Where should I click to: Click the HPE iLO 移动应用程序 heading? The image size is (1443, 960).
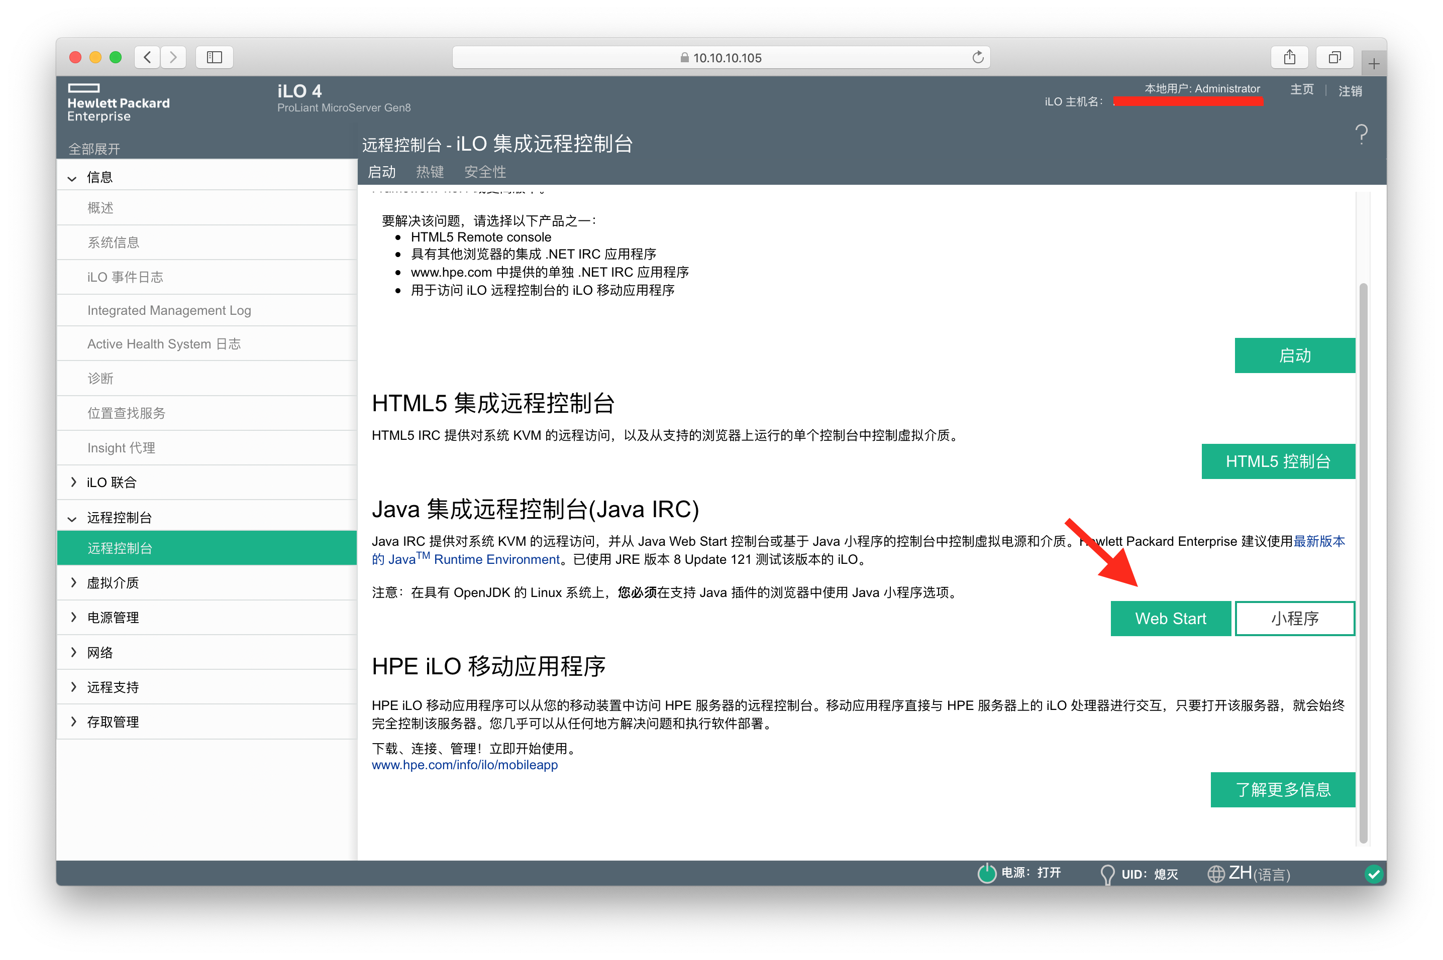(489, 666)
